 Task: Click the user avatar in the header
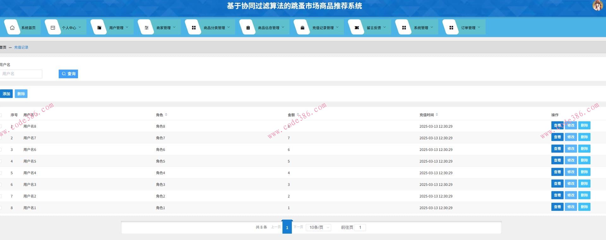597,5
